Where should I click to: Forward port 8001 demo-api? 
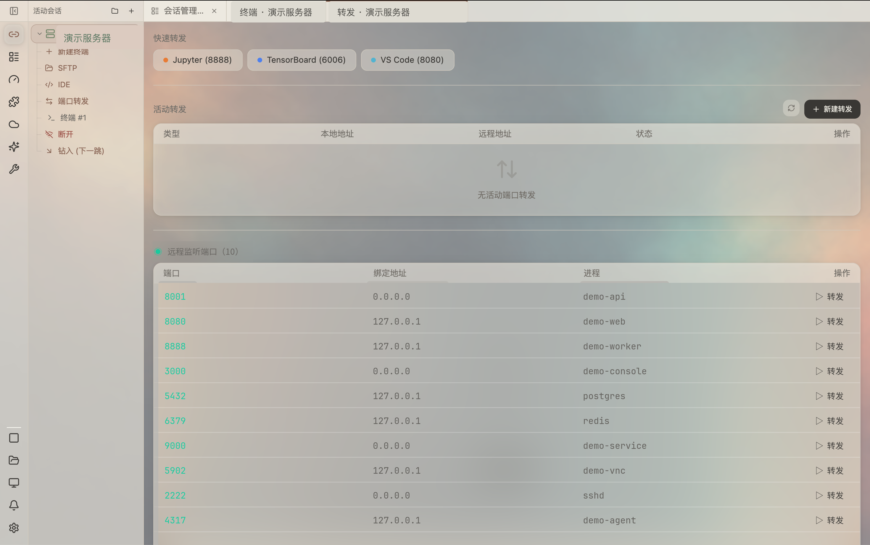[x=830, y=297]
